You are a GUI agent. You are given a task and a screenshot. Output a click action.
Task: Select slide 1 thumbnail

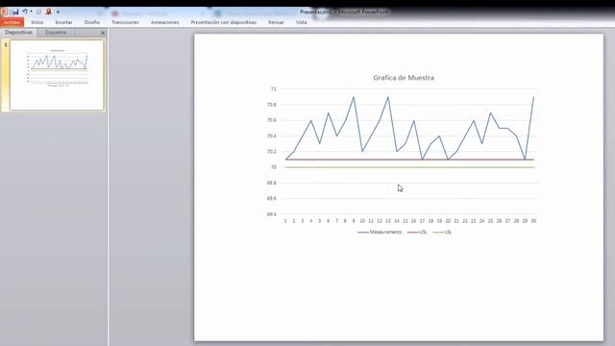57,75
